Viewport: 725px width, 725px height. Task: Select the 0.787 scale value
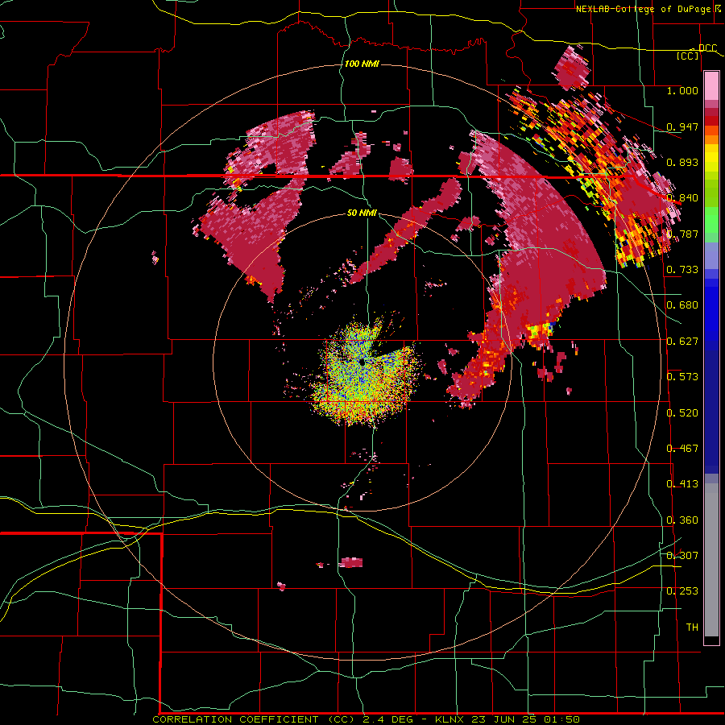(682, 234)
